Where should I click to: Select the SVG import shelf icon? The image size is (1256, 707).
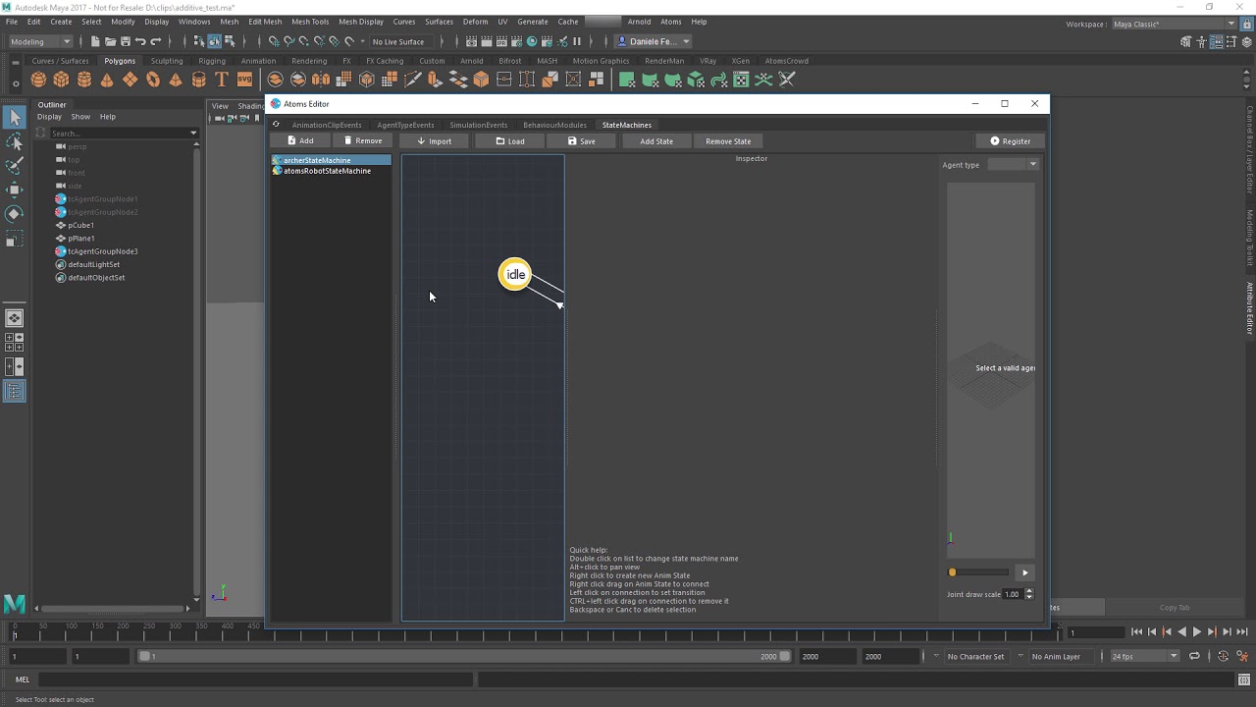coord(244,80)
